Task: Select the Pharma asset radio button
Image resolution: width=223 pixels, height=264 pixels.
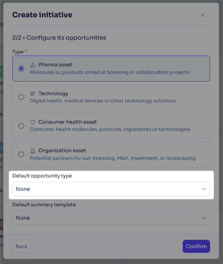Action: coord(21,69)
